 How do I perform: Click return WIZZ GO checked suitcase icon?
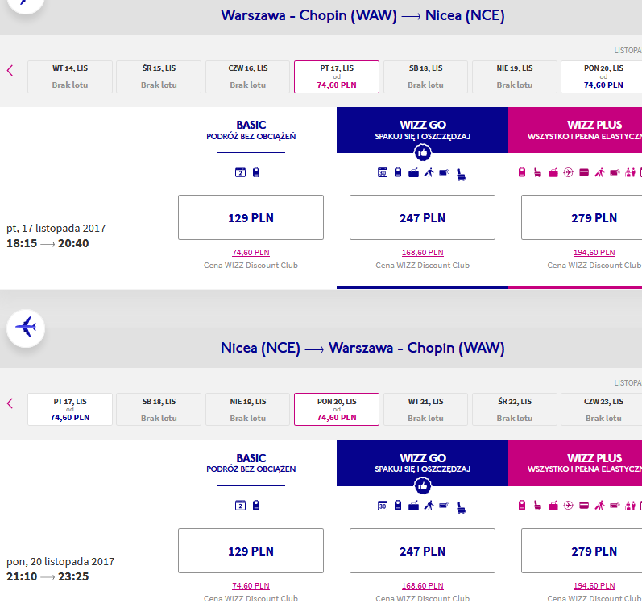tap(413, 506)
